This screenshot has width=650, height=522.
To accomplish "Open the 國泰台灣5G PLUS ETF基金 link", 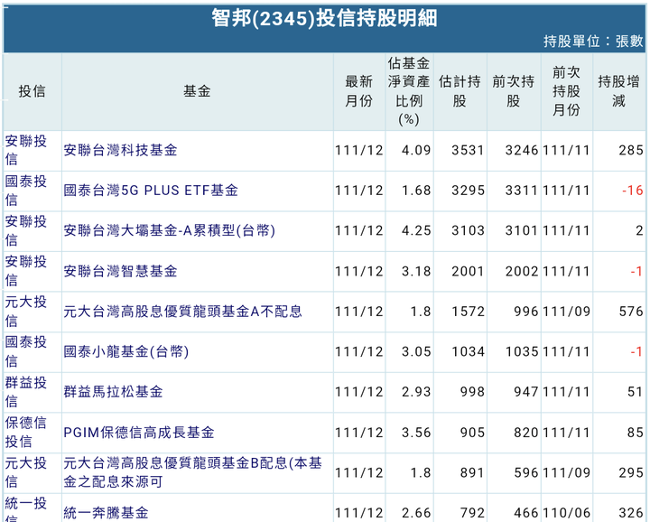I will point(151,191).
